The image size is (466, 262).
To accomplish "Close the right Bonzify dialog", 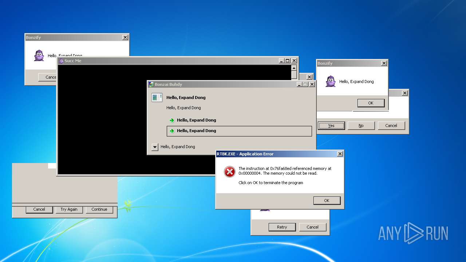I will point(384,63).
